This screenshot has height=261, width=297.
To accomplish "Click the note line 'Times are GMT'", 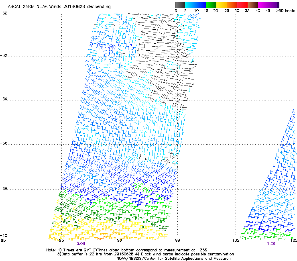I will coord(77,250).
